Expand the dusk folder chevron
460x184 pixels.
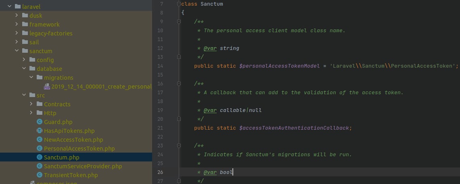[17, 15]
